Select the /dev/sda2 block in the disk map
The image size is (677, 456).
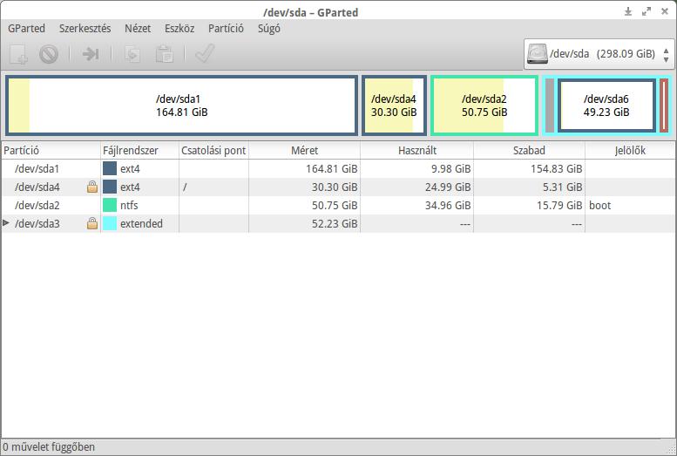point(484,105)
